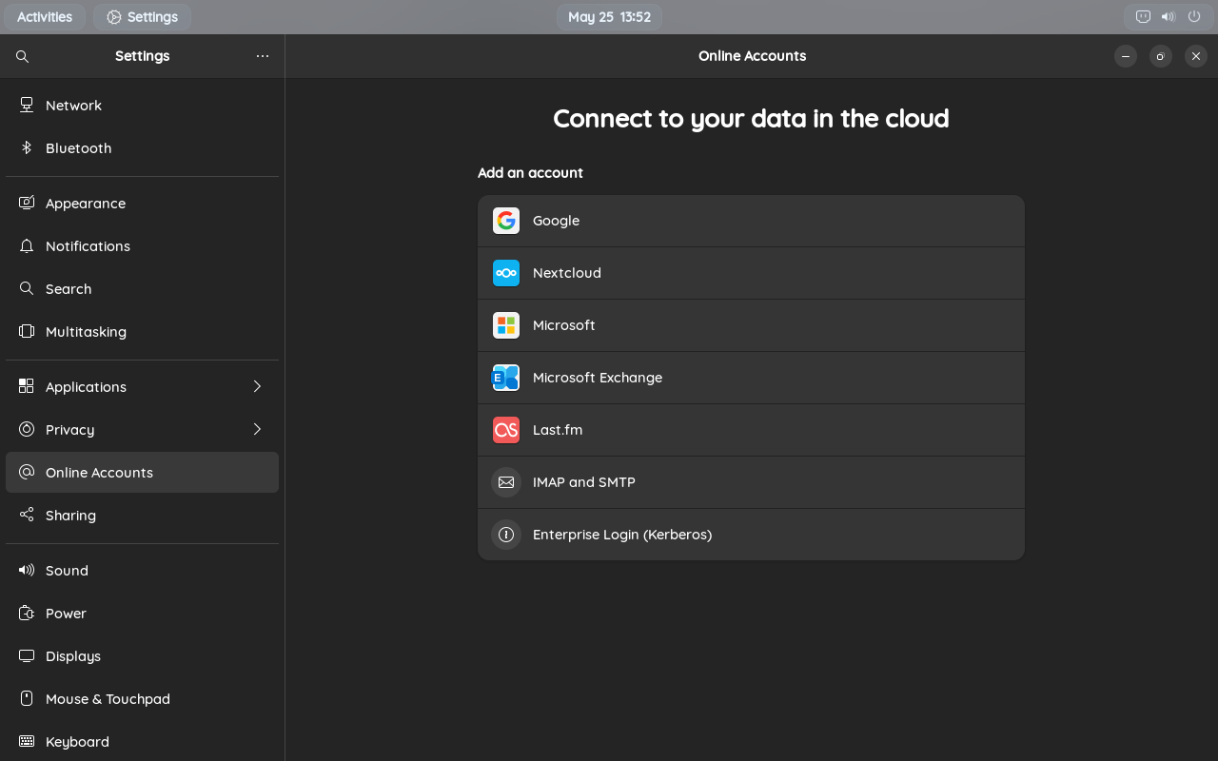This screenshot has width=1218, height=761.
Task: Click the Microsoft Exchange logo icon
Action: (506, 378)
